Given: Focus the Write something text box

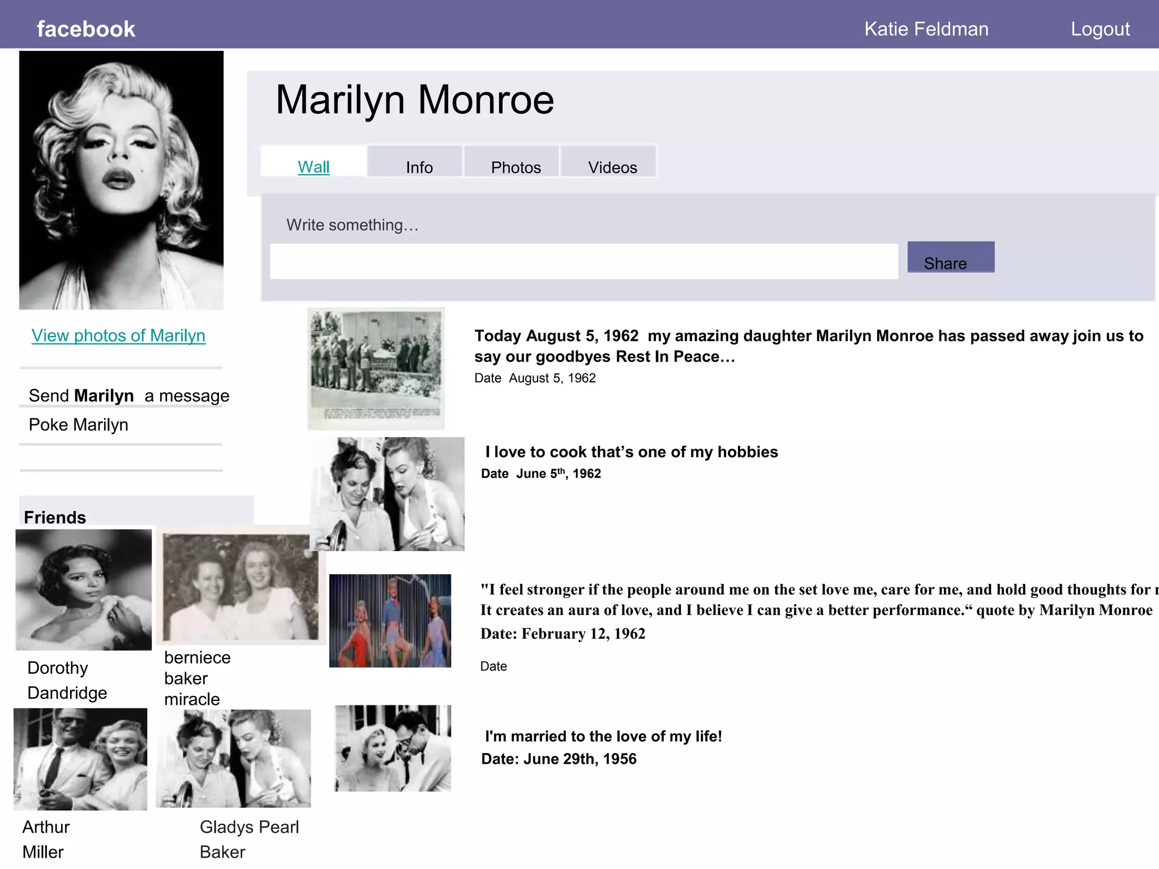Looking at the screenshot, I should pyautogui.click(x=583, y=261).
